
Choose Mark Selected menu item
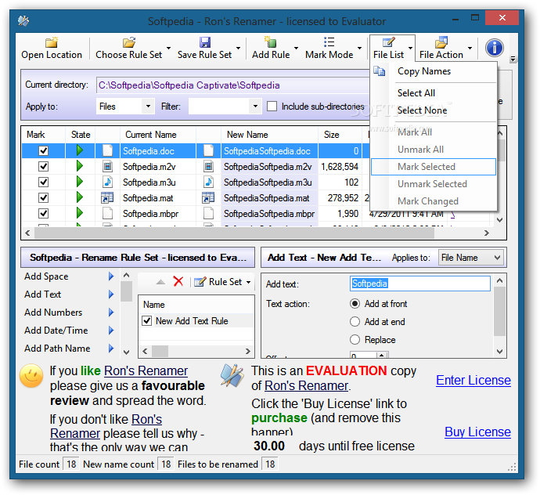coord(434,167)
